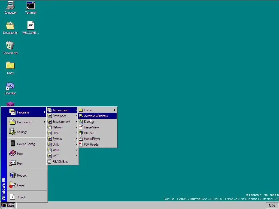Click the Run label in Start menu
Screen dimensions: 279x209
pyautogui.click(x=20, y=163)
